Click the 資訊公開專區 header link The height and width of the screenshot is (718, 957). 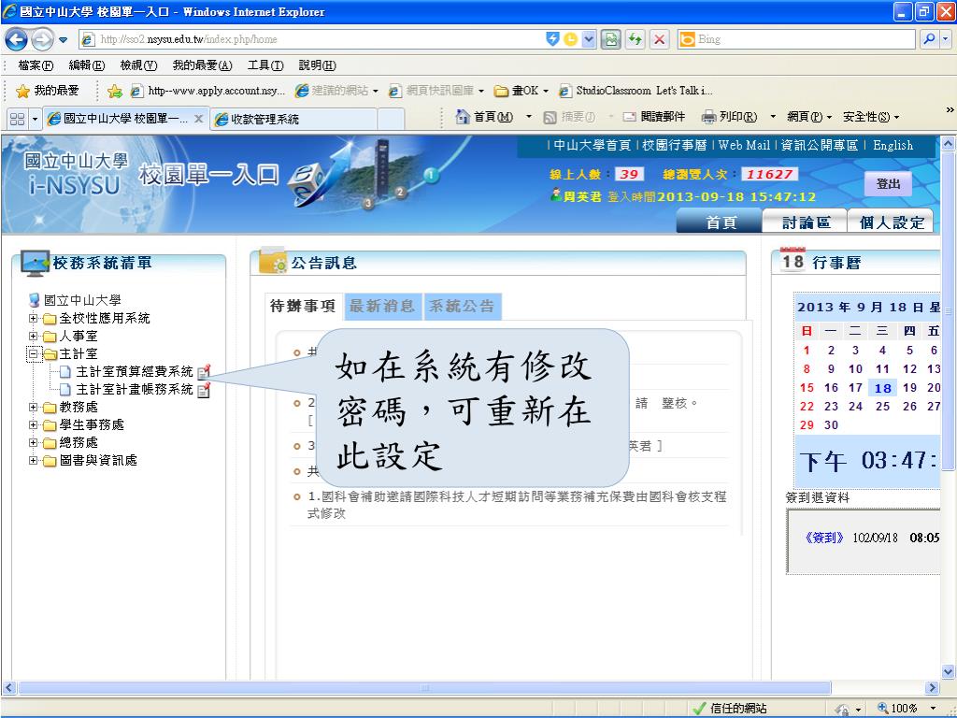(x=820, y=145)
